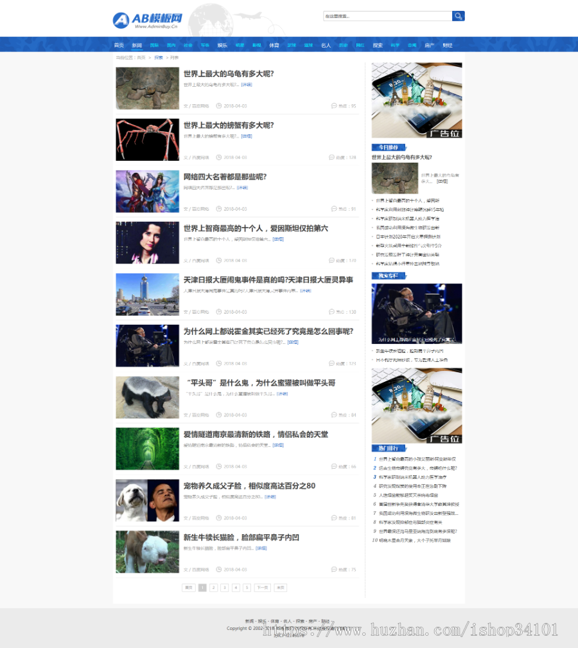Image resolution: width=578 pixels, height=648 pixels.
Task: Click the woman portrait thumbnail
Action: (x=148, y=242)
